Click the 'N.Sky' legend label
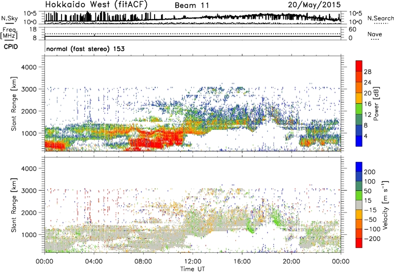 [x=9, y=18]
